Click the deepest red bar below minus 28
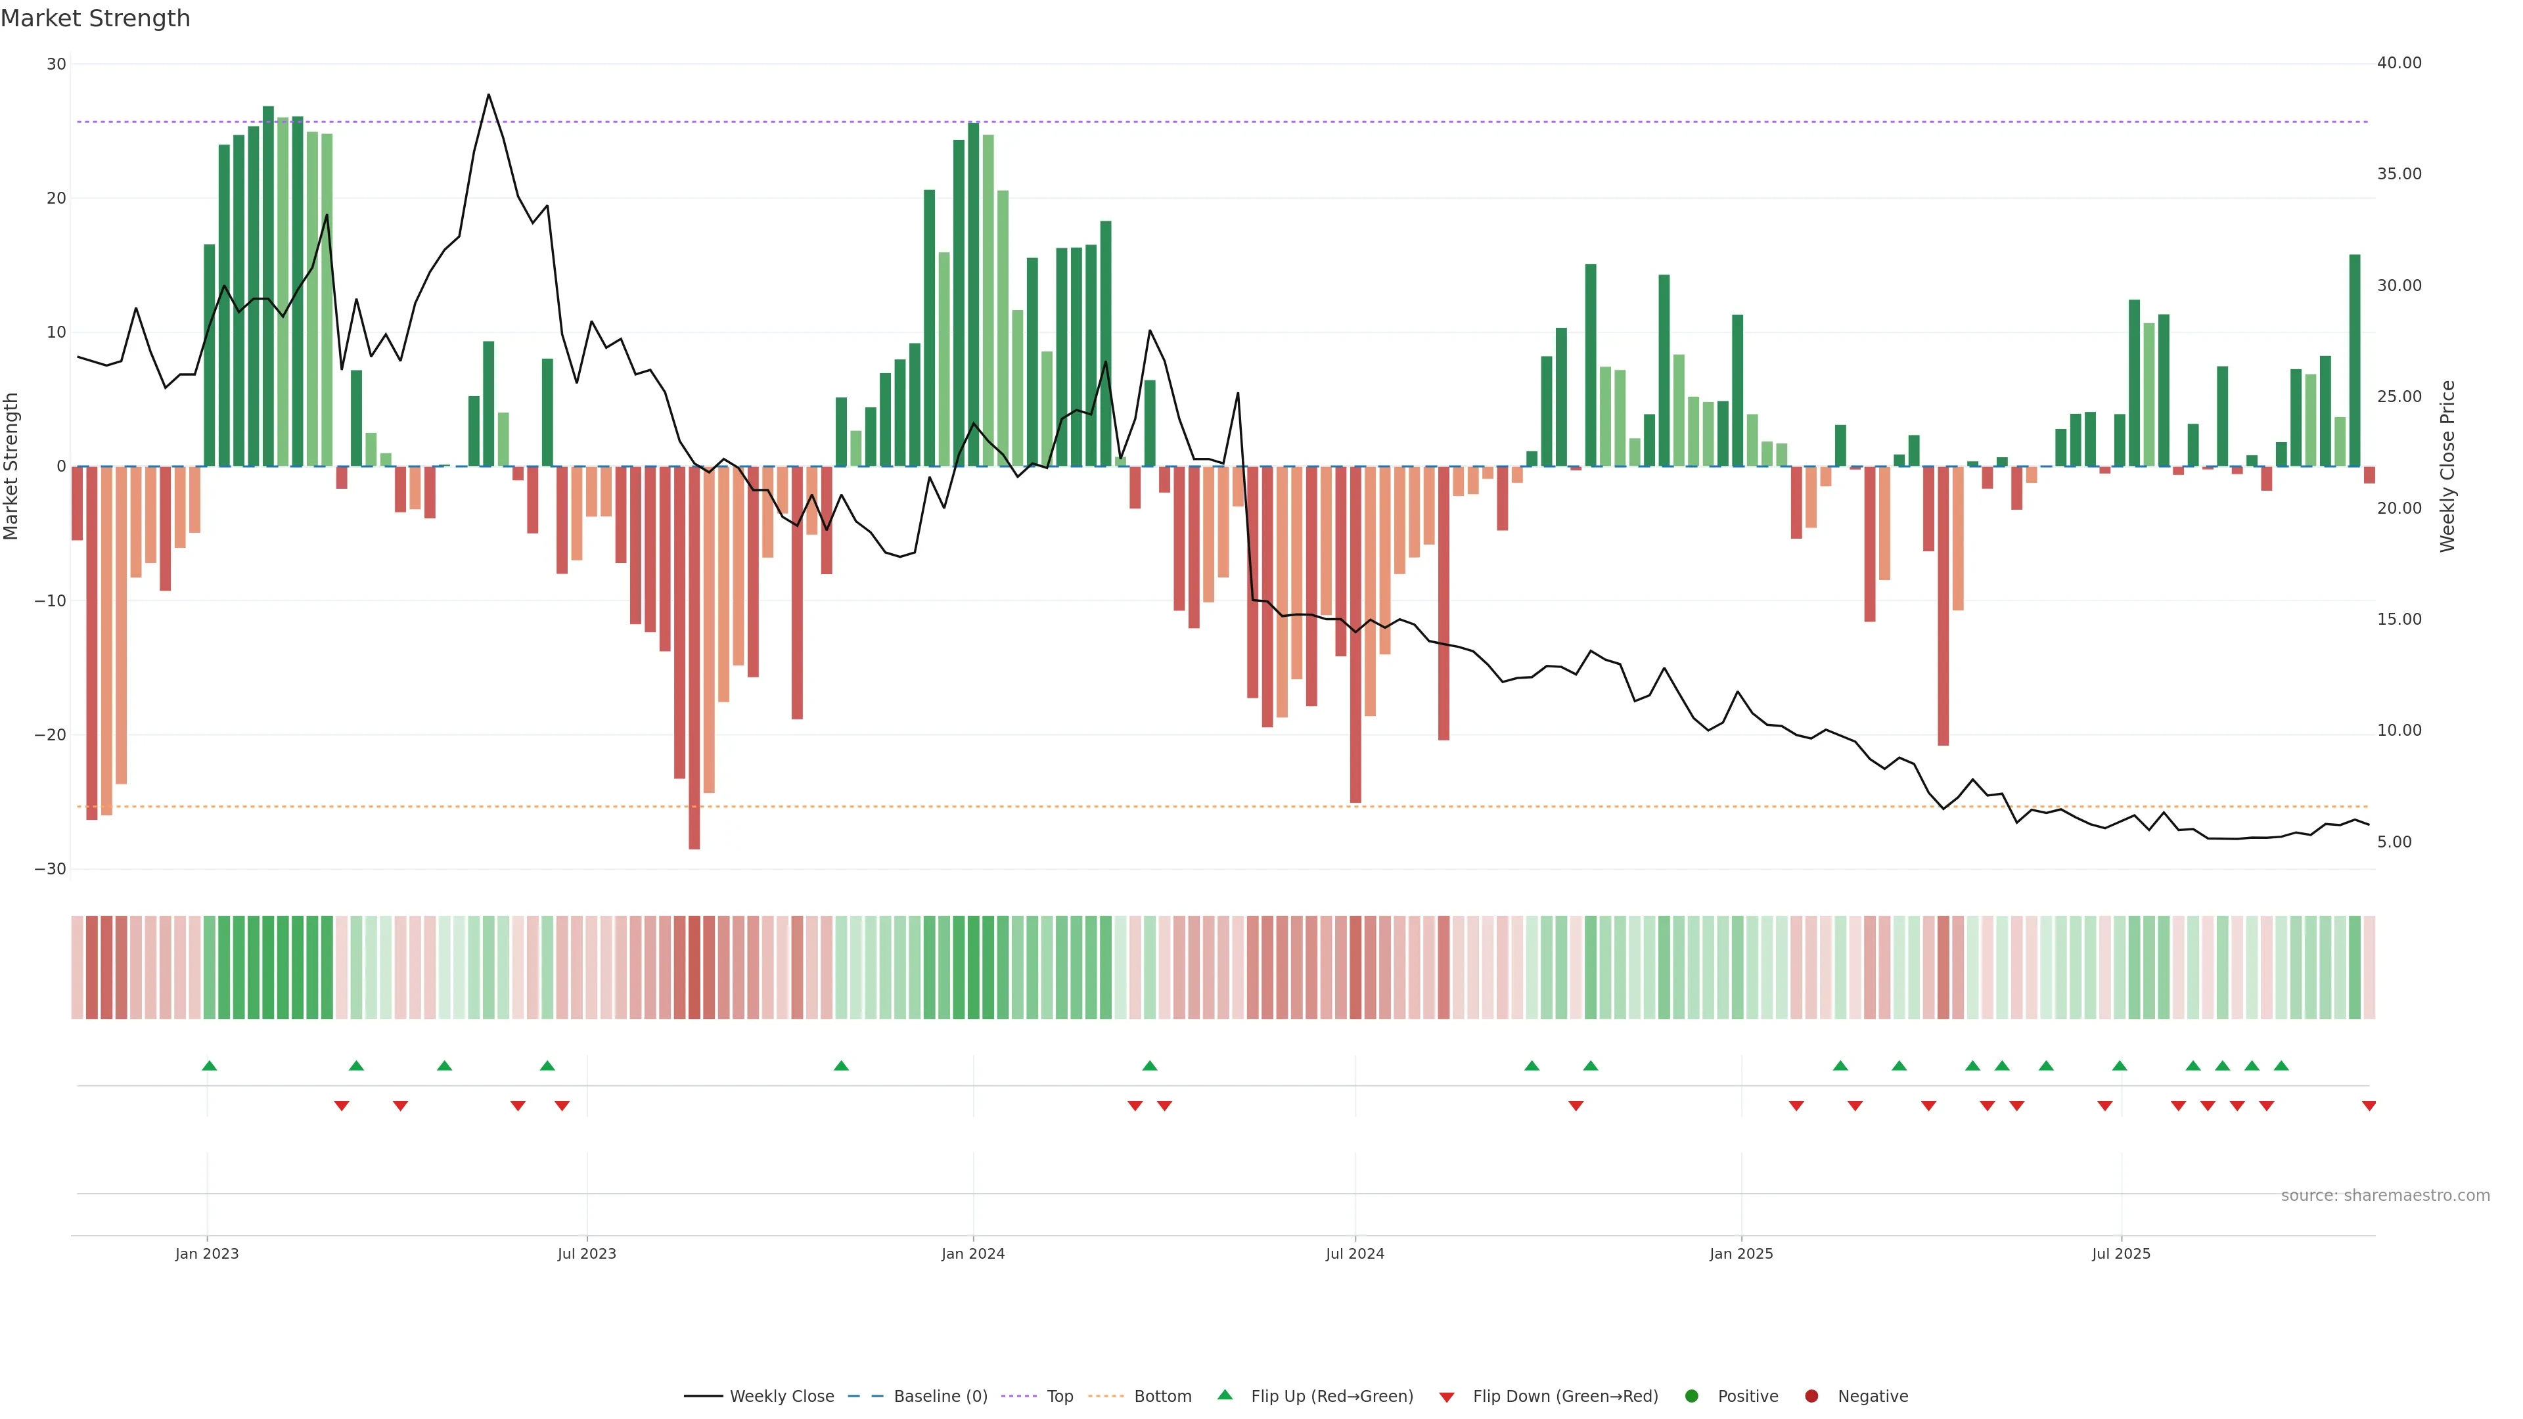This screenshot has width=2523, height=1419. (x=694, y=685)
